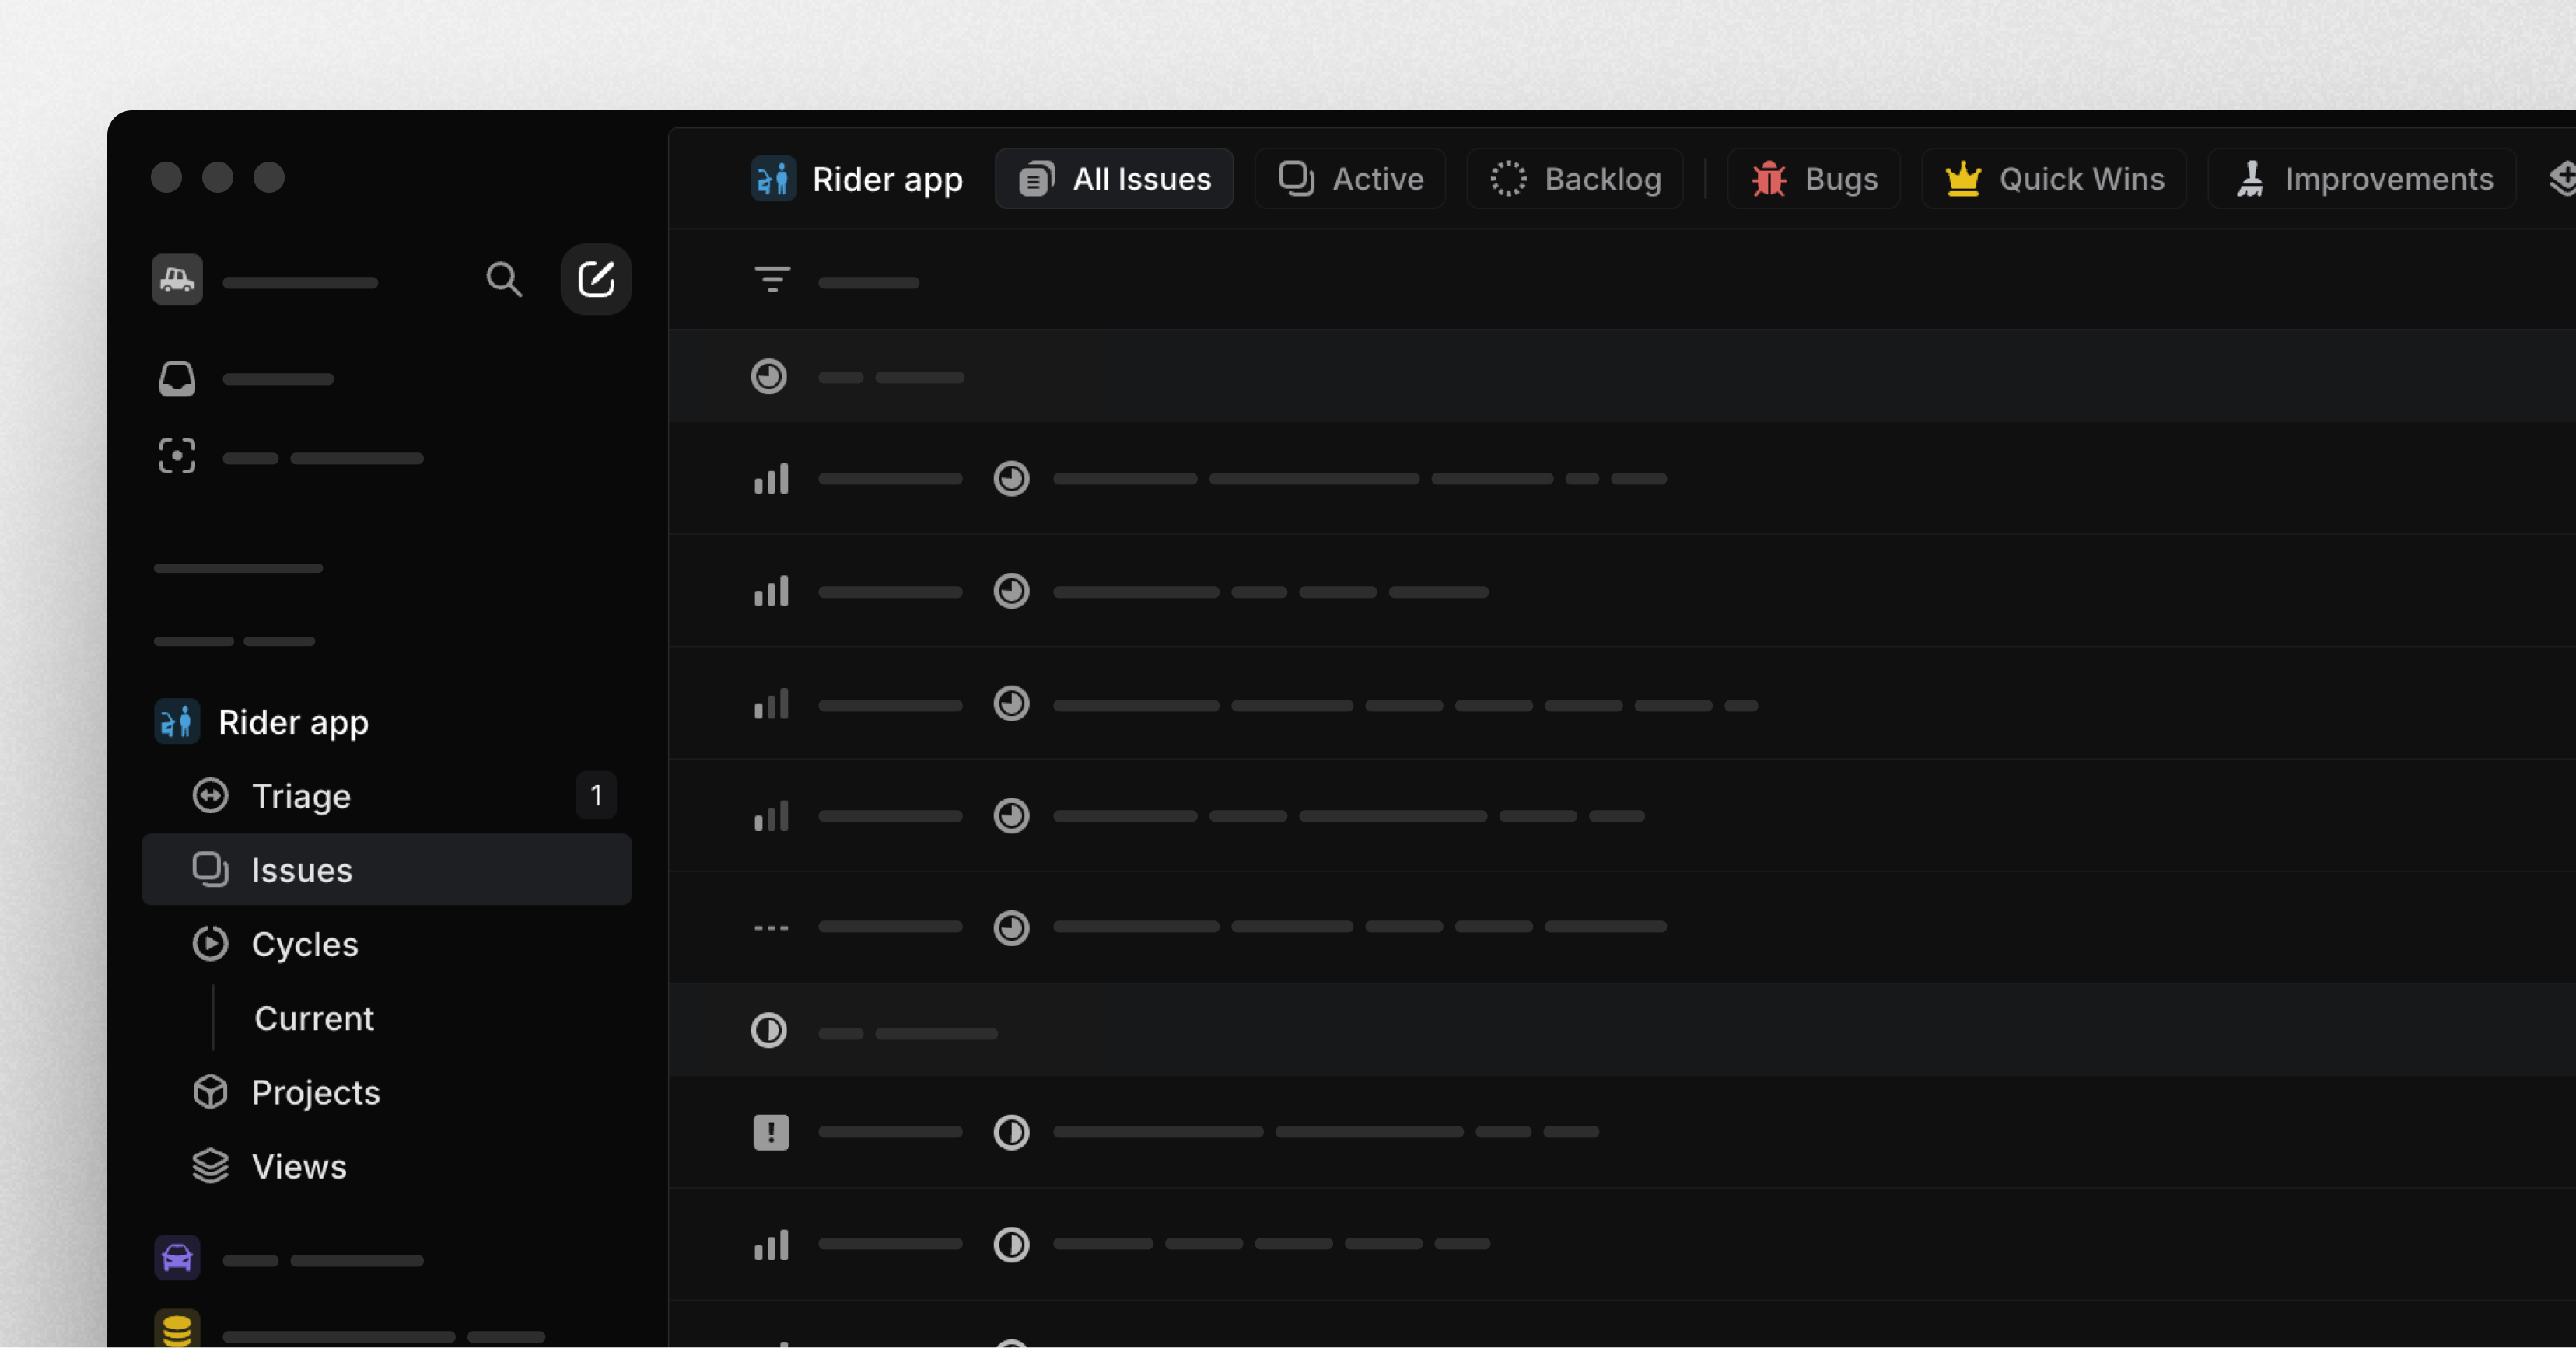Click the first issue row's status circle
Image resolution: width=2576 pixels, height=1348 pixels.
coord(1011,479)
